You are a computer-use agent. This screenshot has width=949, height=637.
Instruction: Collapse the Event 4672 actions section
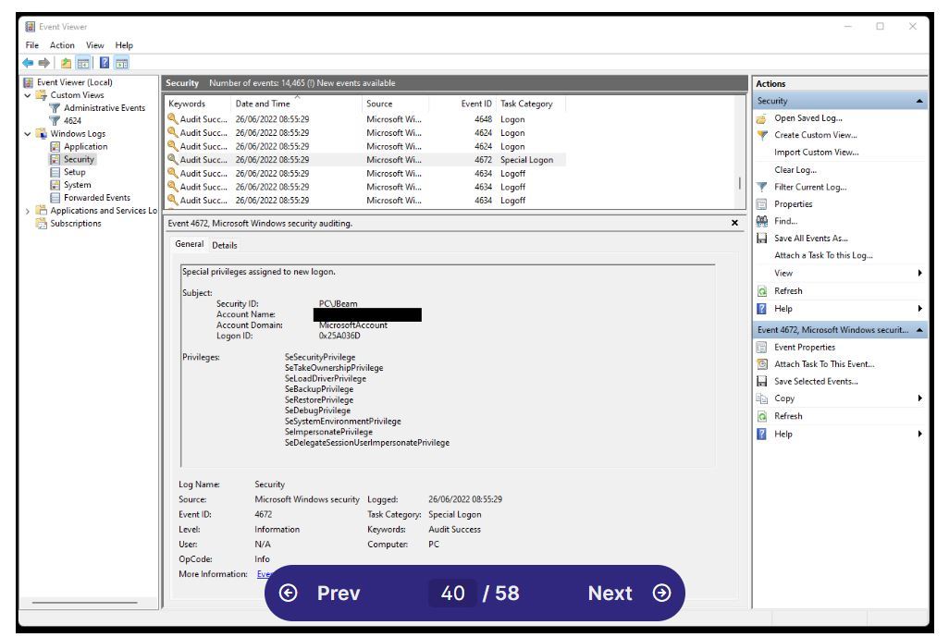coord(919,330)
